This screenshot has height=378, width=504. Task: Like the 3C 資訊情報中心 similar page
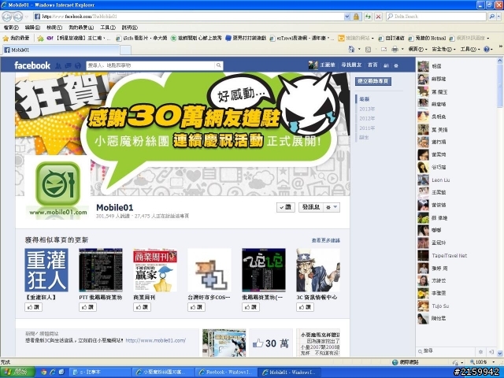(305, 307)
